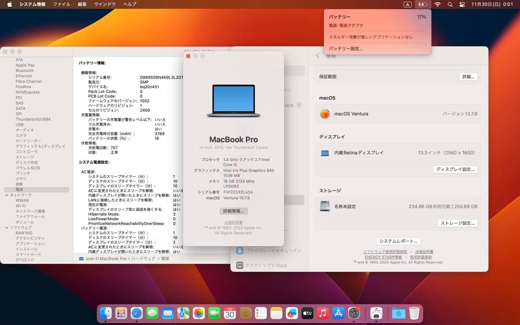This screenshot has width=520, height=325.
Task: Launch the App Store from the Dock
Action: coord(338,313)
